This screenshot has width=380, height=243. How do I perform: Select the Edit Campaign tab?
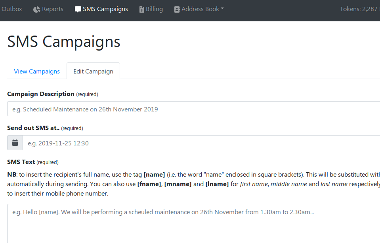coord(93,71)
